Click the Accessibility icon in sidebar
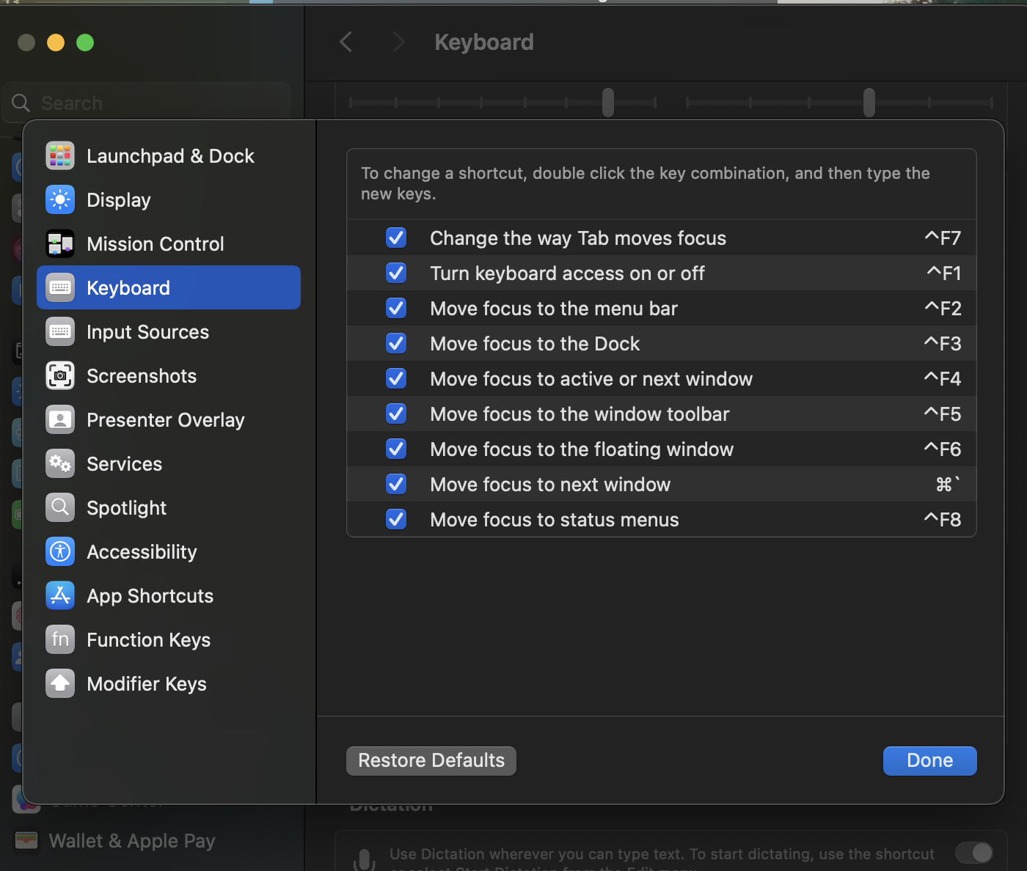The width and height of the screenshot is (1027, 871). [x=60, y=552]
